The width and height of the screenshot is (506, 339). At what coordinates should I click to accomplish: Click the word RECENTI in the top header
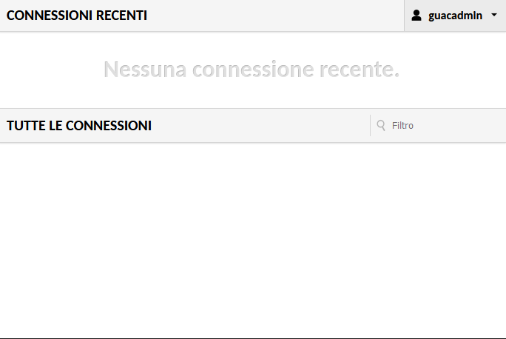point(121,16)
